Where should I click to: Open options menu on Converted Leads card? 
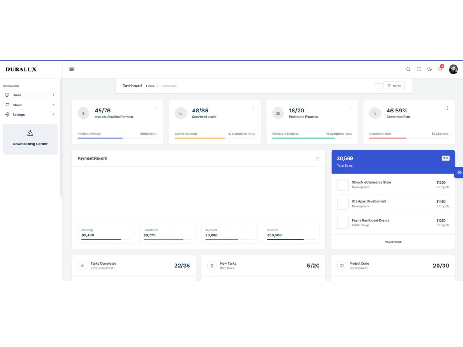coord(253,108)
